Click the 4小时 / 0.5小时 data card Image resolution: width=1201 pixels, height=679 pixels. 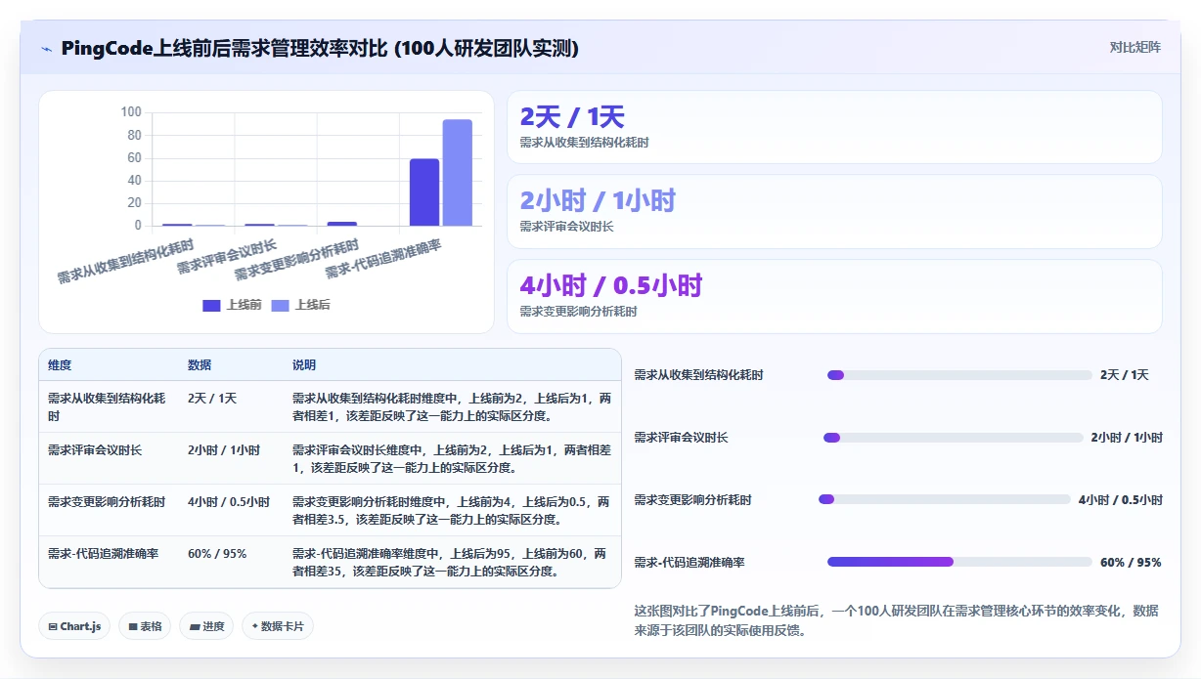pyautogui.click(x=834, y=296)
